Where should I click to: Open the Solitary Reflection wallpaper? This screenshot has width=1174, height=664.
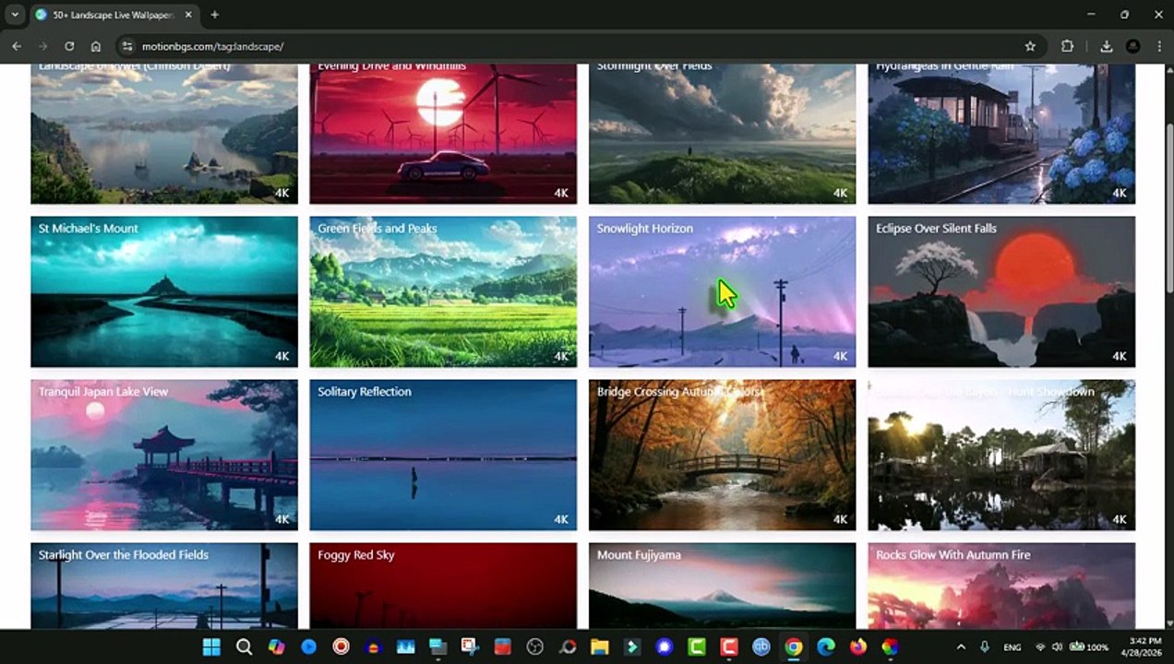pyautogui.click(x=443, y=455)
